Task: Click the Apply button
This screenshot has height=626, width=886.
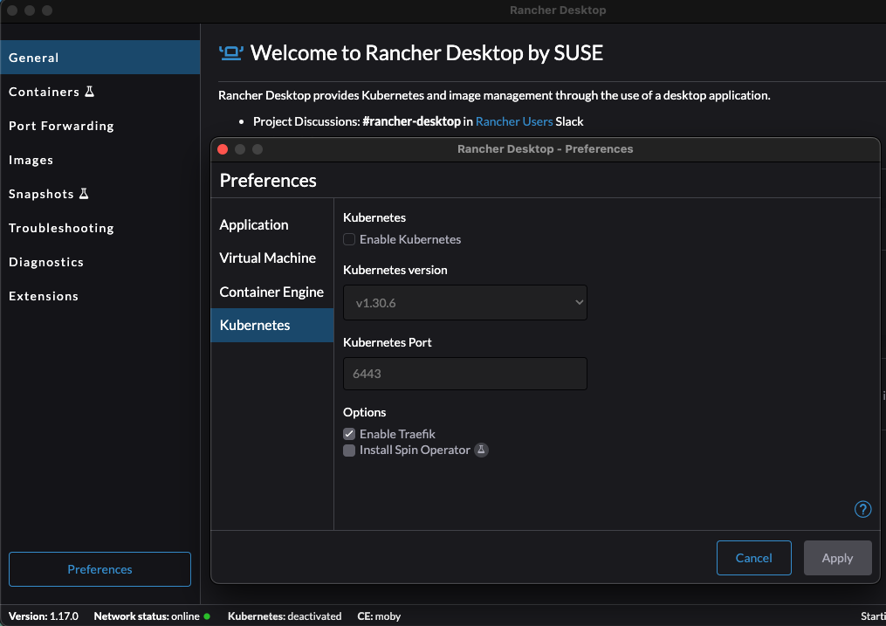Action: pyautogui.click(x=837, y=558)
